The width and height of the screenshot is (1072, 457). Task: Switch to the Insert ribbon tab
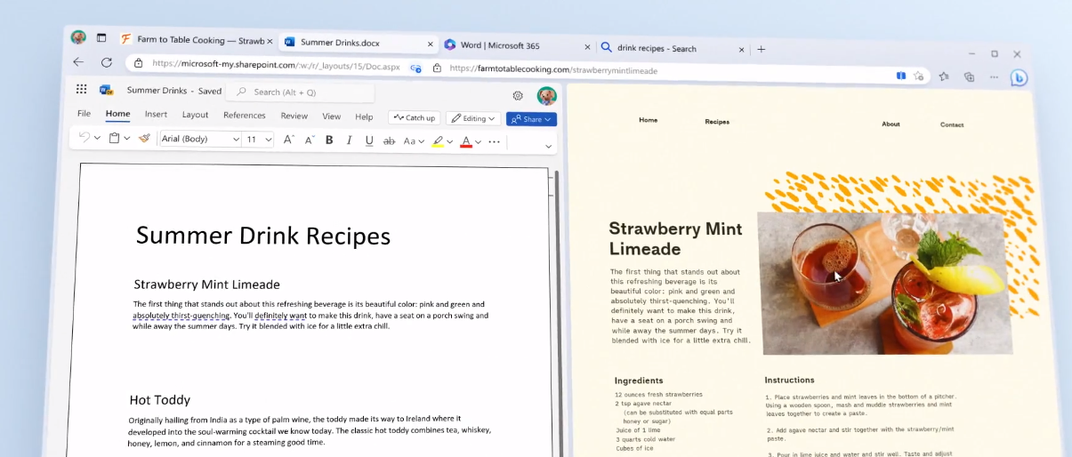(x=156, y=115)
